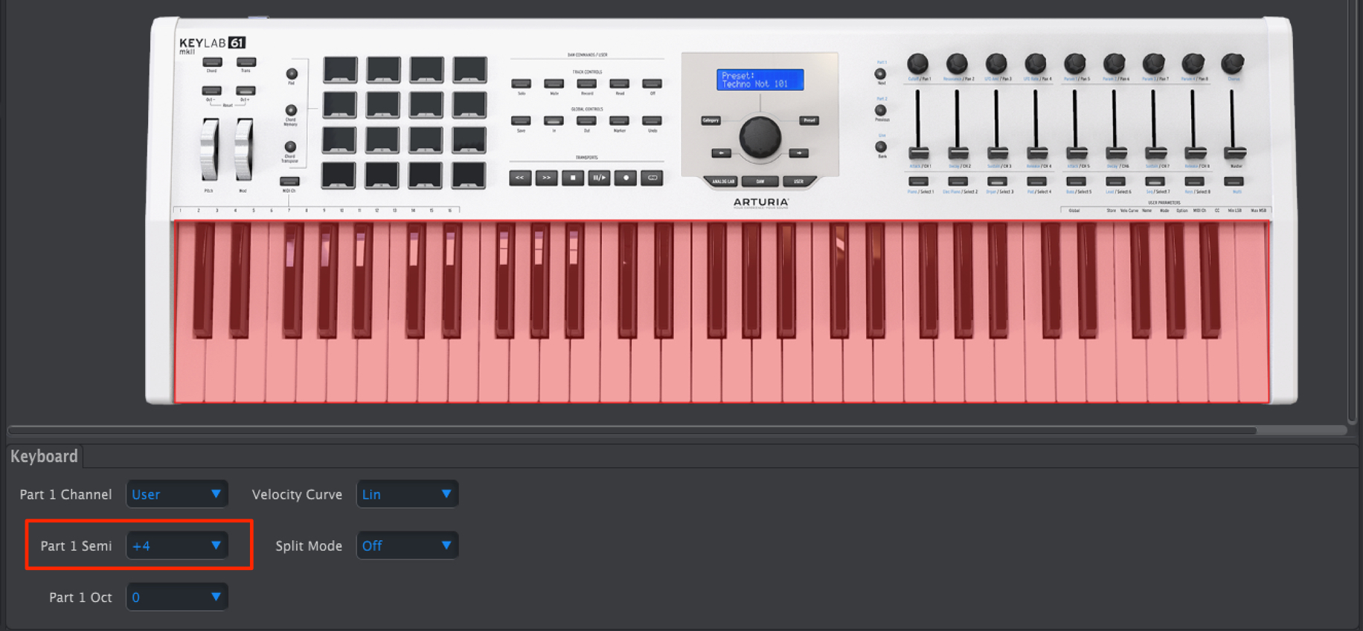Toggle the Read track control button
1363x631 pixels.
620,83
